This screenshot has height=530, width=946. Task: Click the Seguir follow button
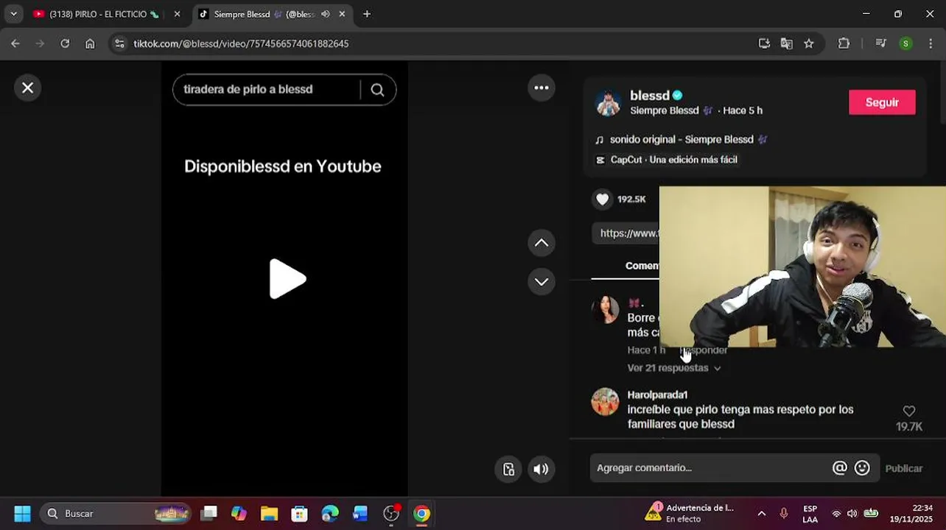point(882,102)
